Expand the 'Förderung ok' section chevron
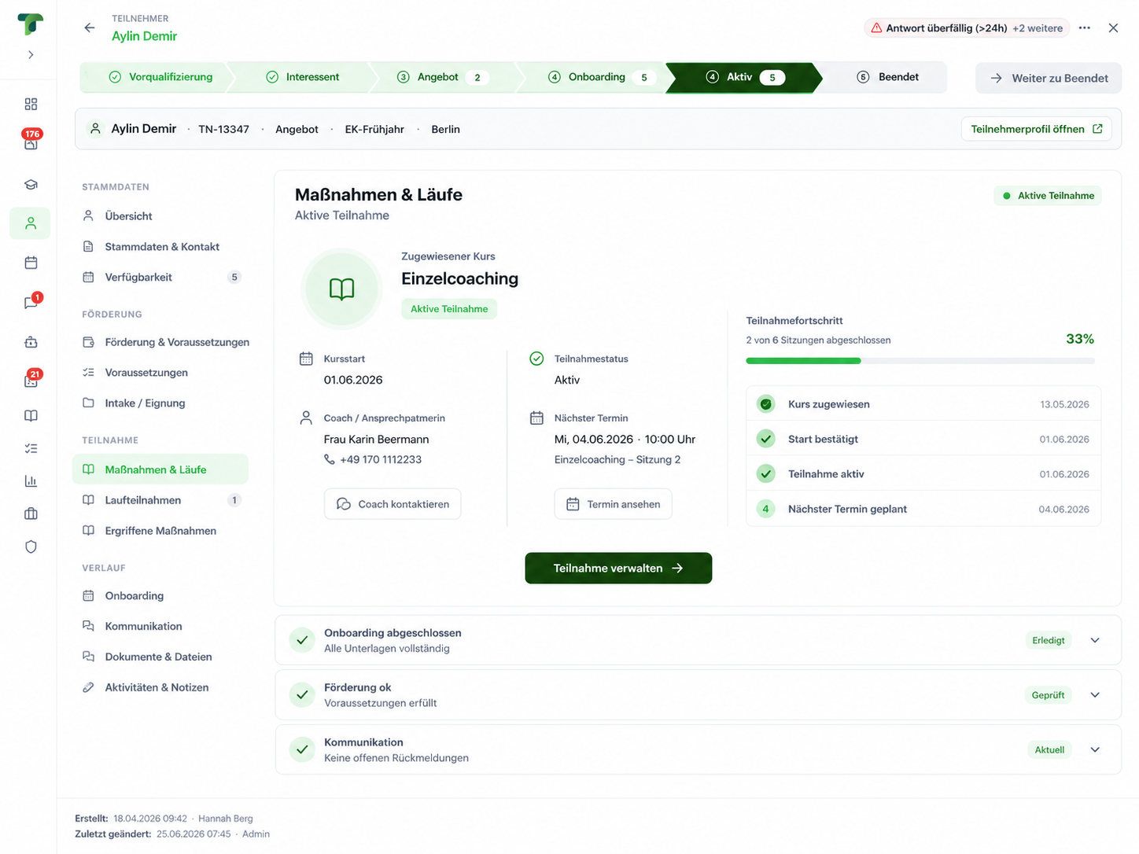 pyautogui.click(x=1095, y=695)
